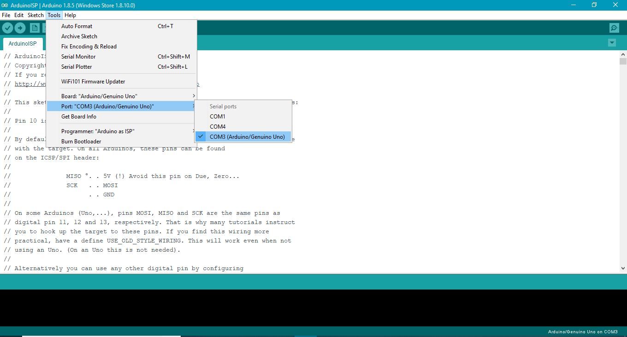Open the Help menu
Image resolution: width=627 pixels, height=337 pixels.
(x=70, y=15)
